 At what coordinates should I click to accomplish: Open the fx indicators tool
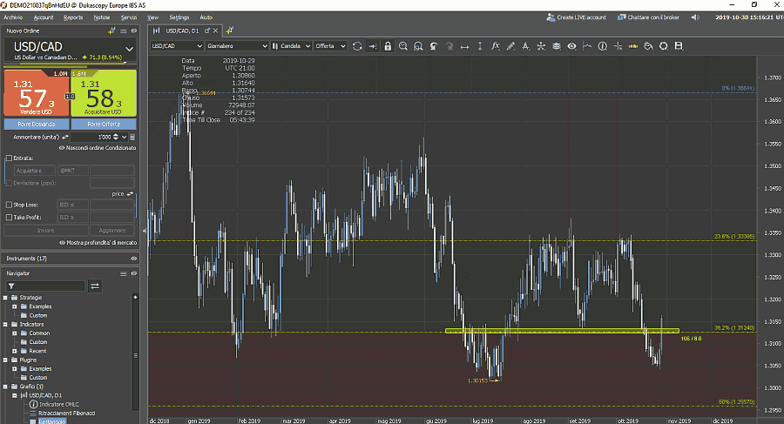[x=495, y=46]
